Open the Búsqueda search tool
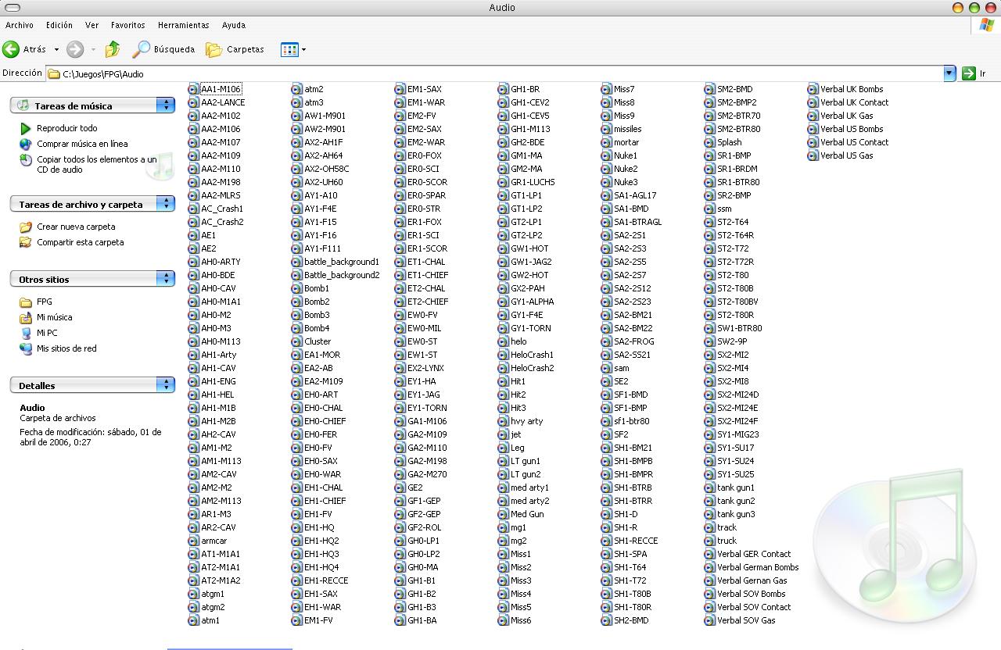The width and height of the screenshot is (1001, 650). (163, 49)
